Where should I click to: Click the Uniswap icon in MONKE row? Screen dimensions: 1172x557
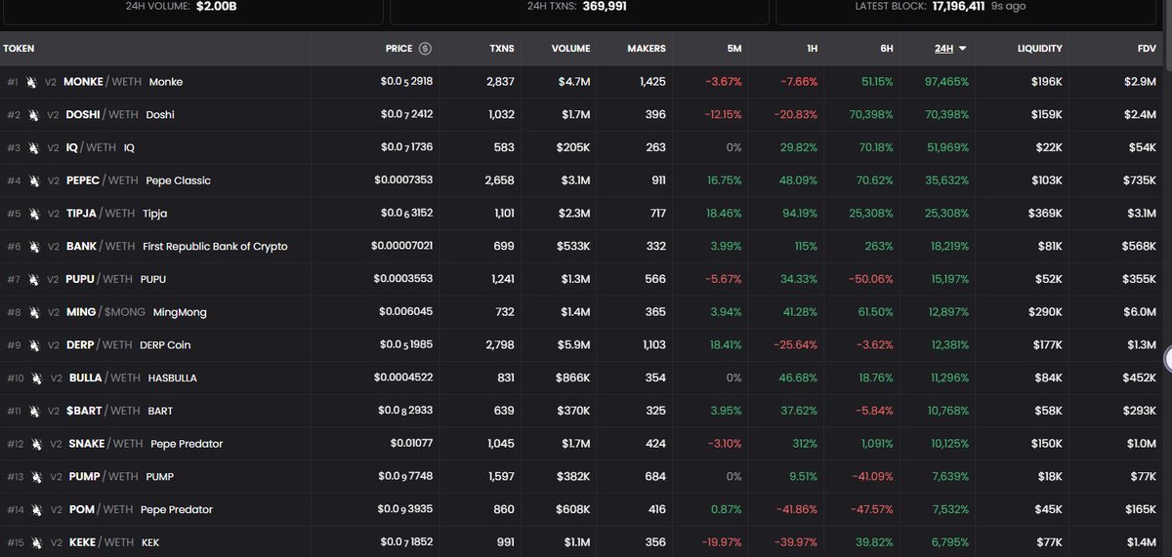point(32,82)
